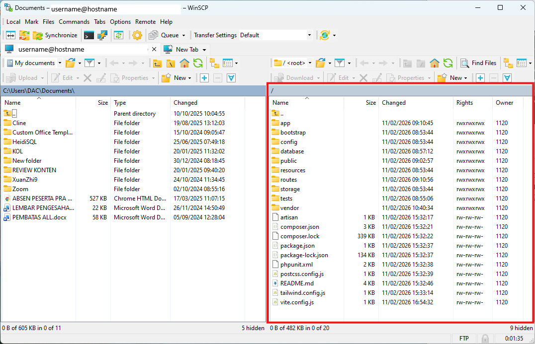
Task: Go to home directory on remote panel
Action: click(433, 63)
